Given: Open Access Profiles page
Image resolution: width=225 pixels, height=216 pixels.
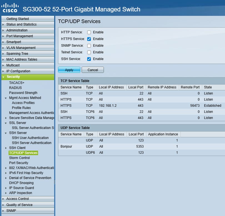Looking at the screenshot, I should (23, 103).
